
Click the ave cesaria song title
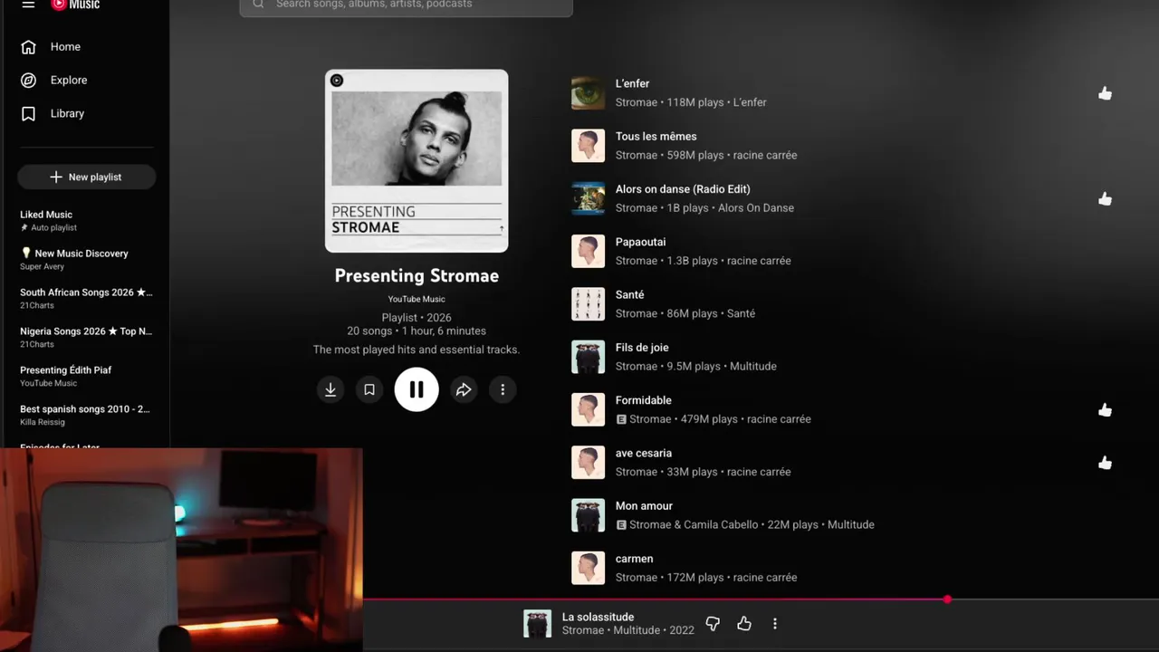coord(643,453)
